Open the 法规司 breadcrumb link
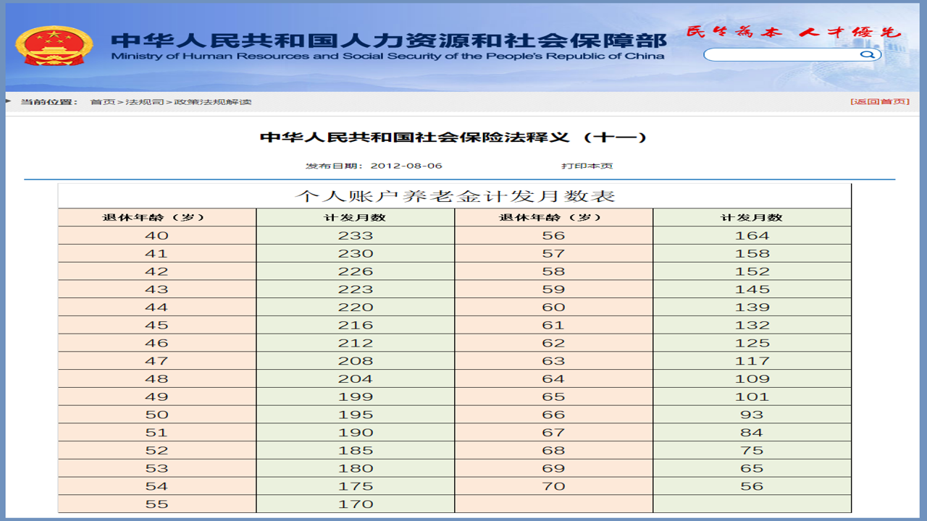The image size is (927, 521). point(145,102)
